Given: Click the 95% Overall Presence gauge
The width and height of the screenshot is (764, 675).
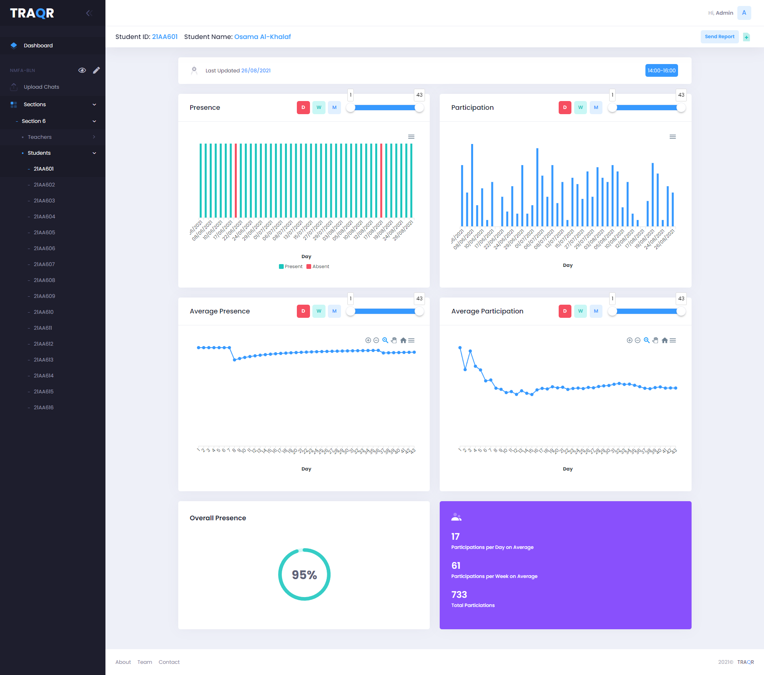Looking at the screenshot, I should pyautogui.click(x=304, y=574).
